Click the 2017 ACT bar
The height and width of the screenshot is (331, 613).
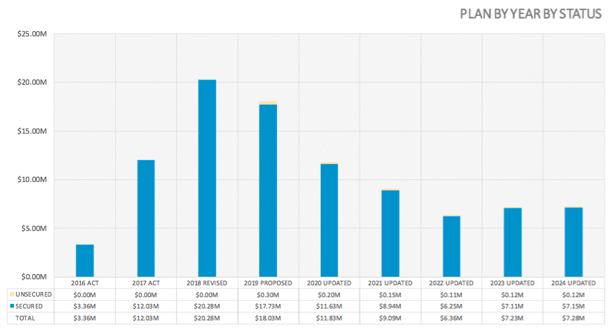[x=146, y=218]
